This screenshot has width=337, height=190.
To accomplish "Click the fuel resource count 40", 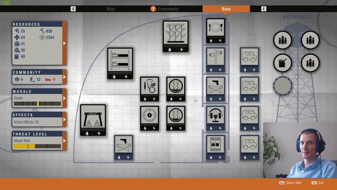I will (x=23, y=56).
